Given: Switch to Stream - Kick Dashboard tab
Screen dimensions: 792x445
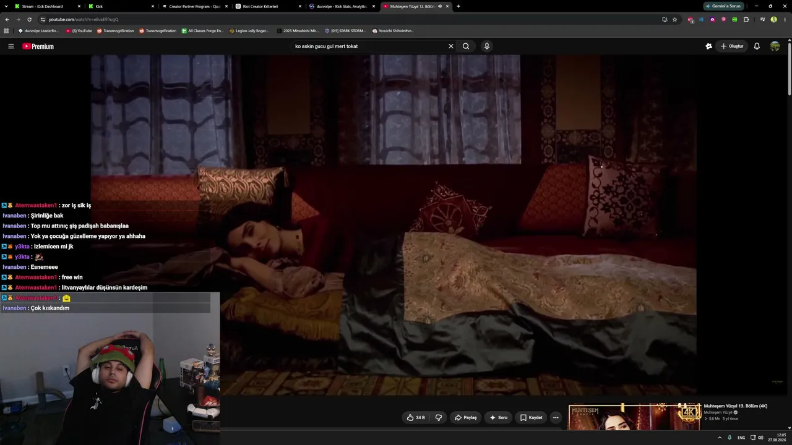Looking at the screenshot, I should [x=48, y=6].
